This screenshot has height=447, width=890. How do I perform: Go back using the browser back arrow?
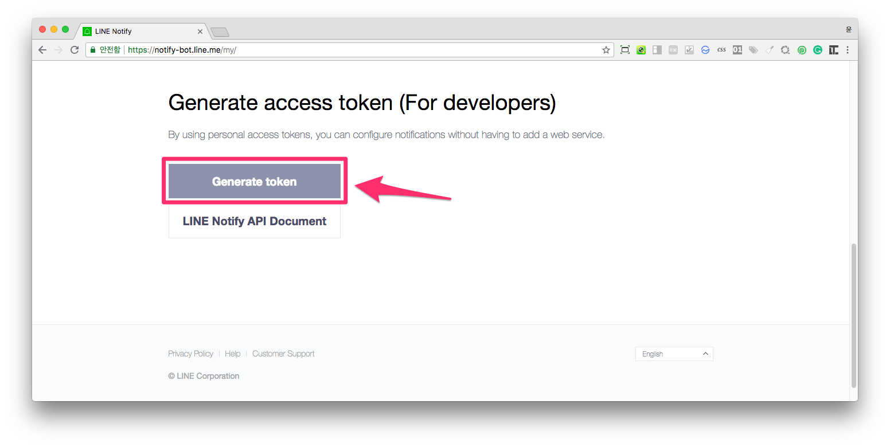click(x=42, y=50)
